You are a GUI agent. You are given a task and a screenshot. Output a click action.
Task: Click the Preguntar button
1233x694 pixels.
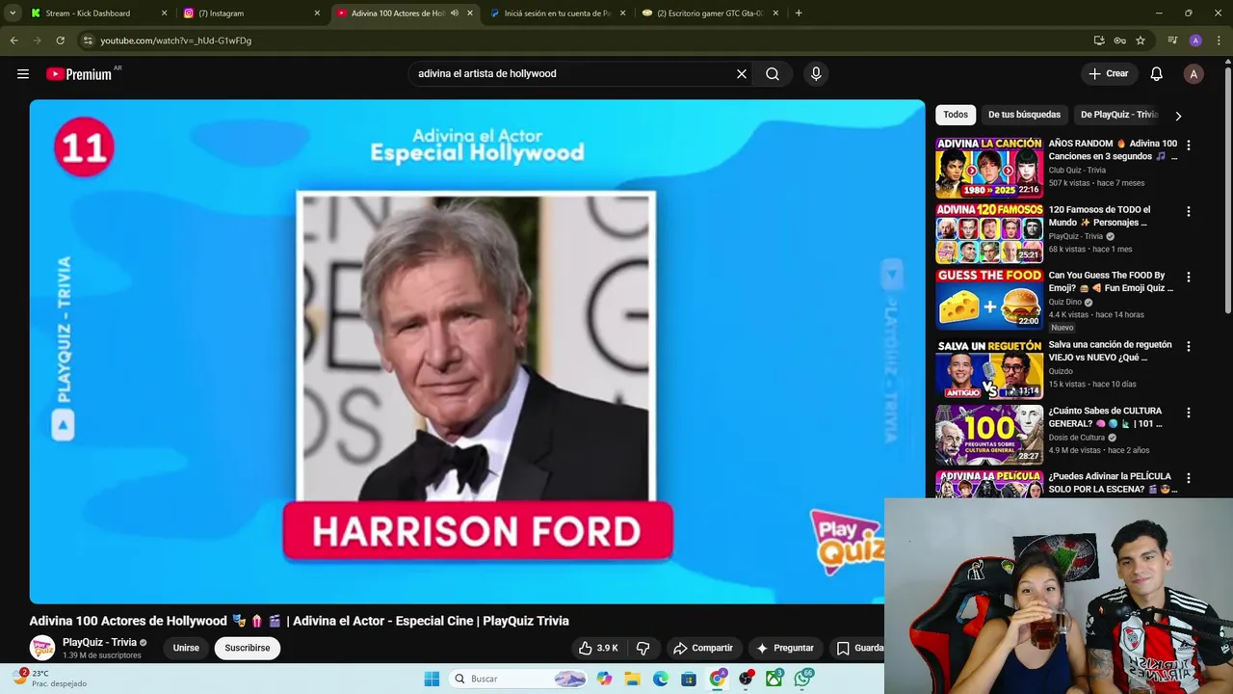click(x=785, y=648)
